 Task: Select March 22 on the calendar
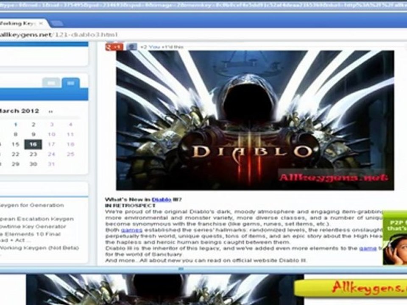coord(16,154)
